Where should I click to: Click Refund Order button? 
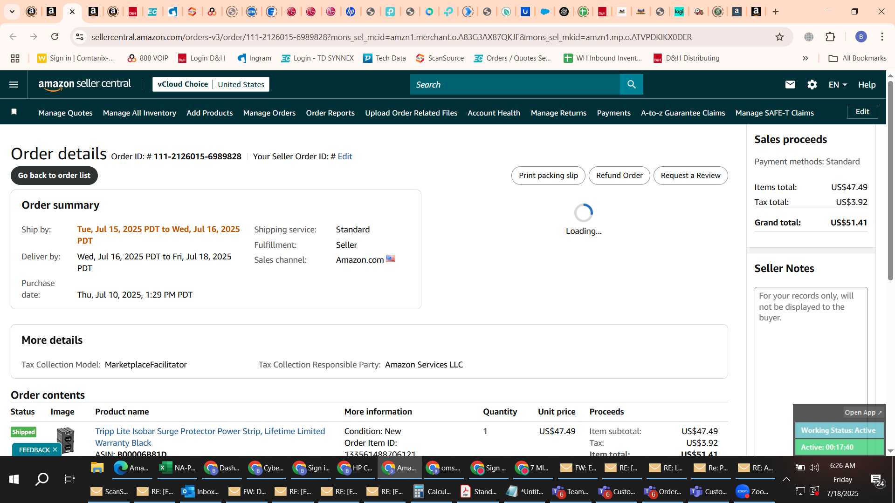click(619, 176)
